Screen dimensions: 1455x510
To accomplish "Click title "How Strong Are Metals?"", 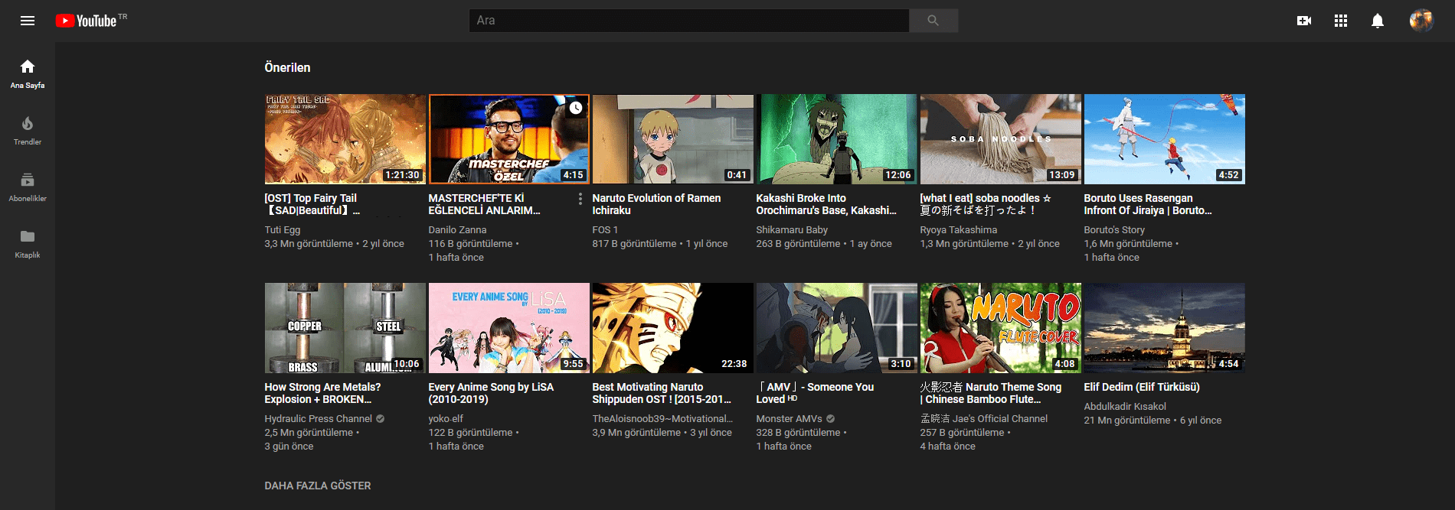I will point(322,393).
